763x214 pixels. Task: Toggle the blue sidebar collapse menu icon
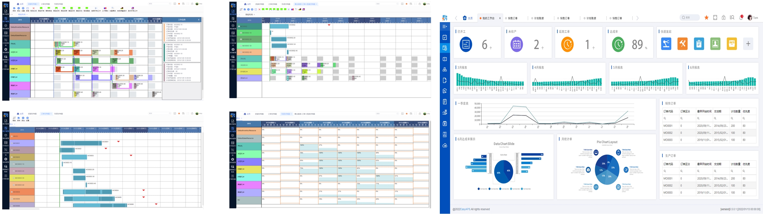(x=444, y=26)
